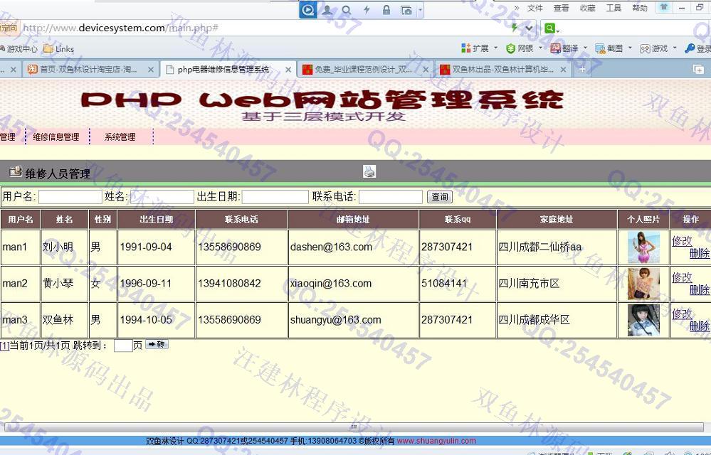Click the padlock icon in top toolbar
This screenshot has height=455, width=711.
[386, 9]
